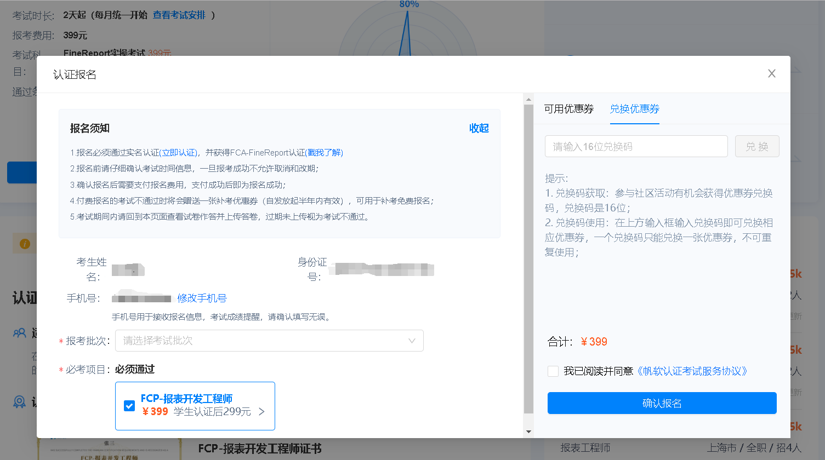The image size is (825, 460).
Task: Click the orange info icon behind dialog
Action: (25, 244)
